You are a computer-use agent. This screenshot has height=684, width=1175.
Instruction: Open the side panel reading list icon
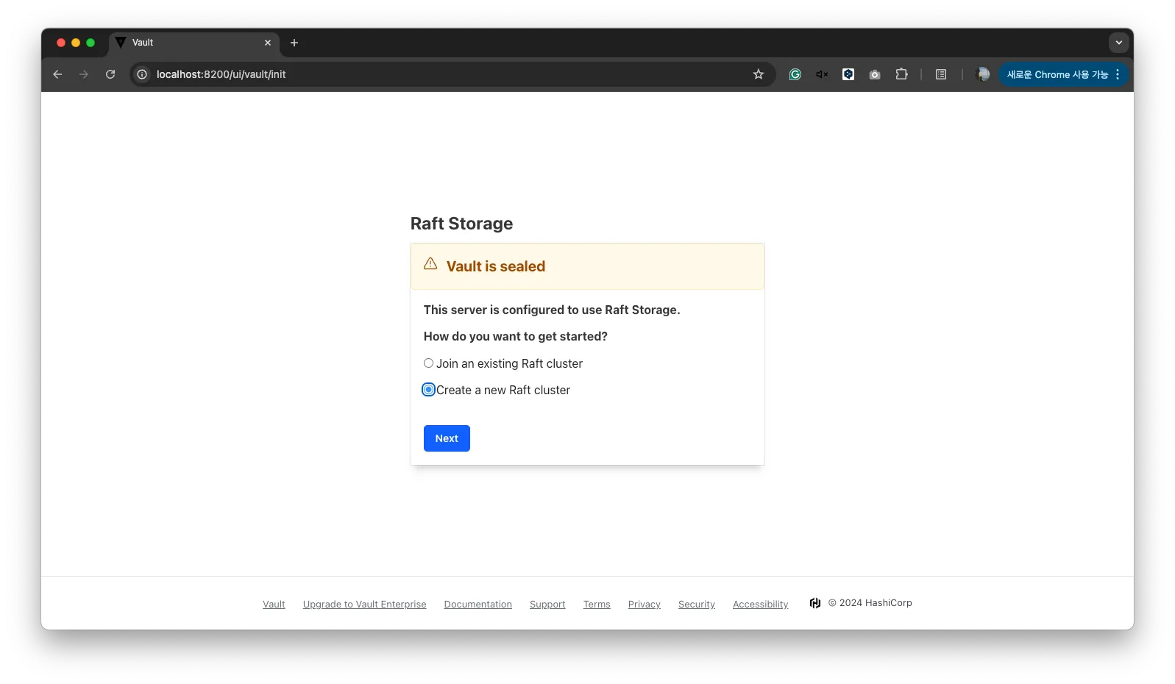pyautogui.click(x=941, y=74)
